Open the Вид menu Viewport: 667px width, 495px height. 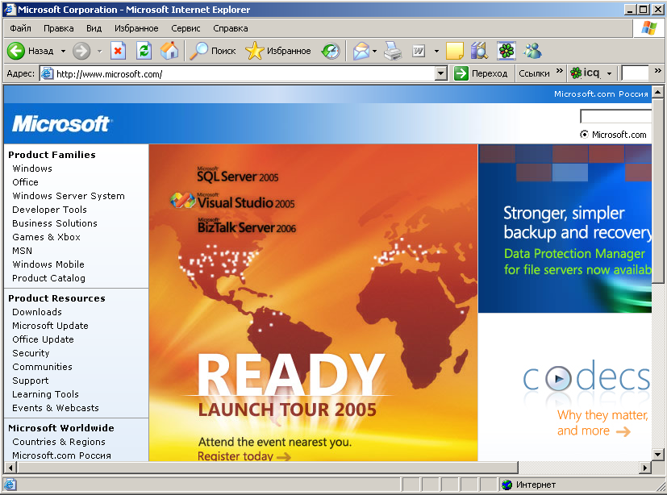tap(94, 28)
